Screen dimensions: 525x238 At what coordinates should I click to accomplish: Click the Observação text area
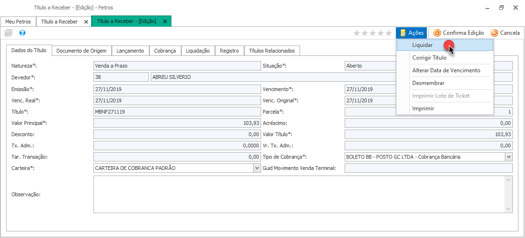point(299,194)
